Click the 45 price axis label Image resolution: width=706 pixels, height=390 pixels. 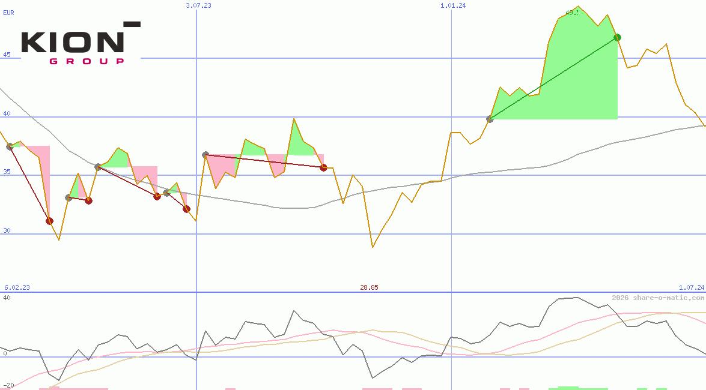coord(7,55)
